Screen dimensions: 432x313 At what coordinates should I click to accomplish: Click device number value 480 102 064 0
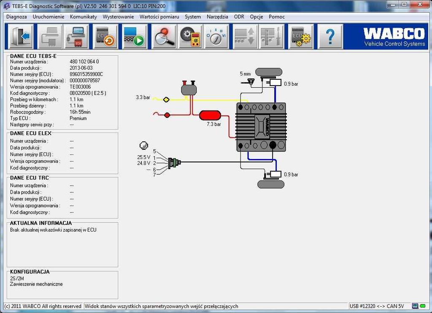pos(84,62)
